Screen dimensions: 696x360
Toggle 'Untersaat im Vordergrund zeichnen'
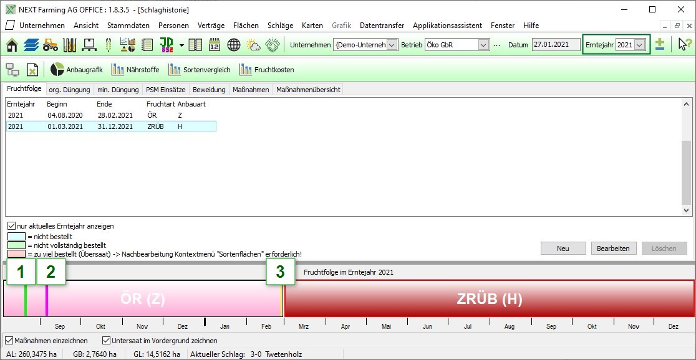coord(105,340)
